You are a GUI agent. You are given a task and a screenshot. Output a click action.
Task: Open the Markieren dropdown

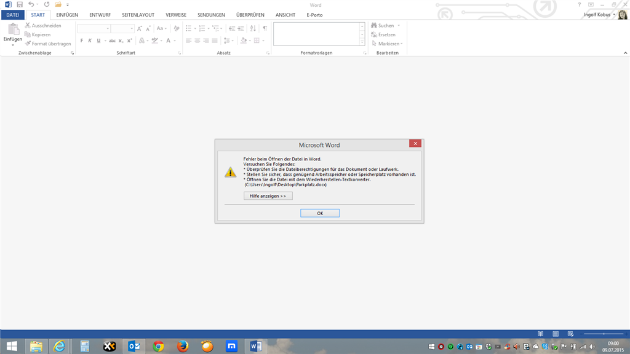click(387, 44)
